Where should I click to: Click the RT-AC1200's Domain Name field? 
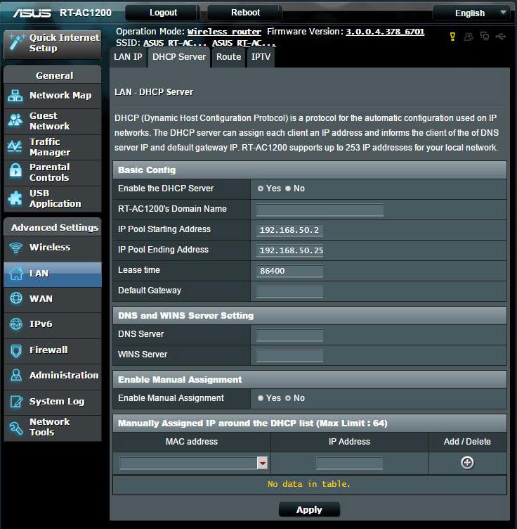coord(320,210)
